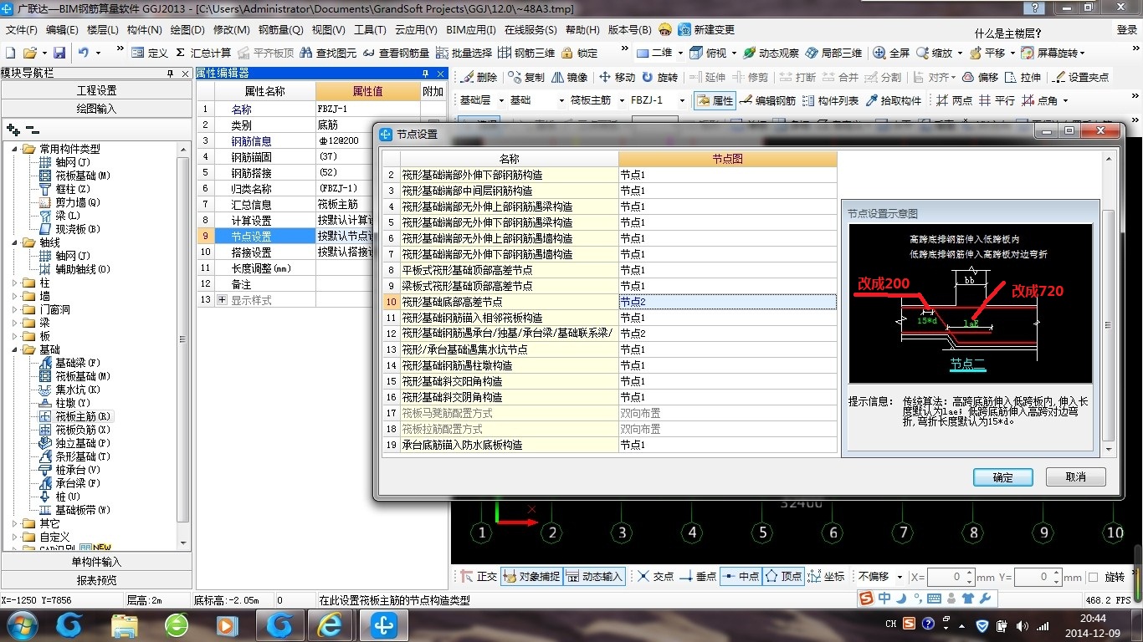Open 工具(T) menu
Screen dimensions: 1143x642
click(370, 29)
